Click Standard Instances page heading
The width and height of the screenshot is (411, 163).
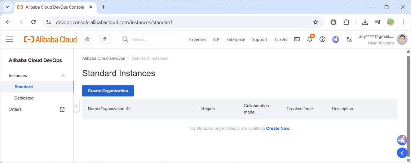point(119,73)
